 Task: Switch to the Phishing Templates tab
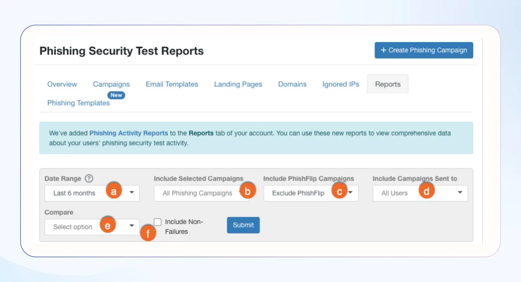[78, 103]
